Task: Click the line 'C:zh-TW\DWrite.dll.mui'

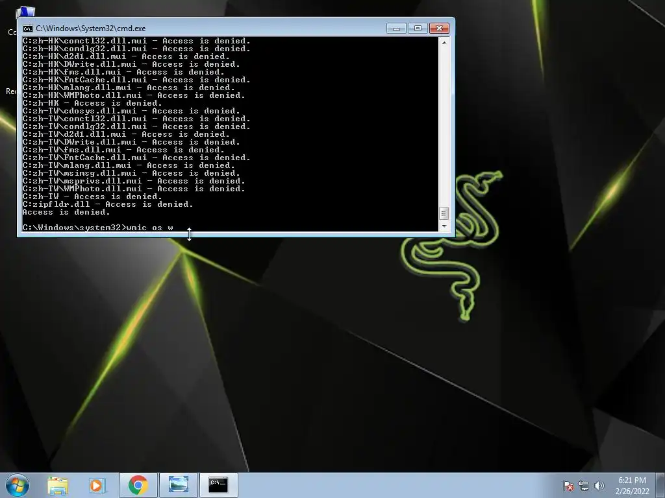Action: click(x=131, y=142)
